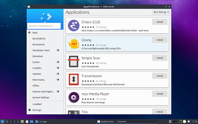Expand Science and Engineering category arrow
The height and width of the screenshot is (124, 198).
(58, 91)
